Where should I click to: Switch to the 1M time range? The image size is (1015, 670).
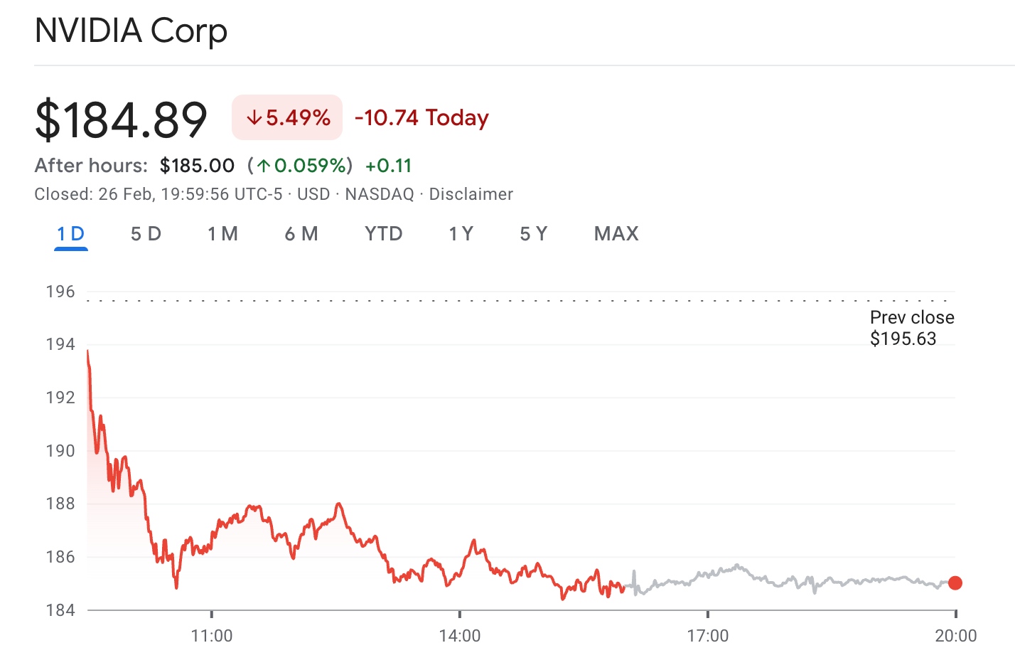pos(222,233)
